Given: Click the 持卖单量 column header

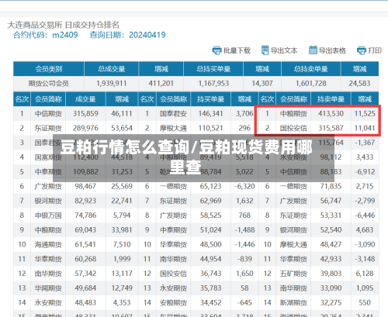Looking at the screenshot, I should point(331,99).
